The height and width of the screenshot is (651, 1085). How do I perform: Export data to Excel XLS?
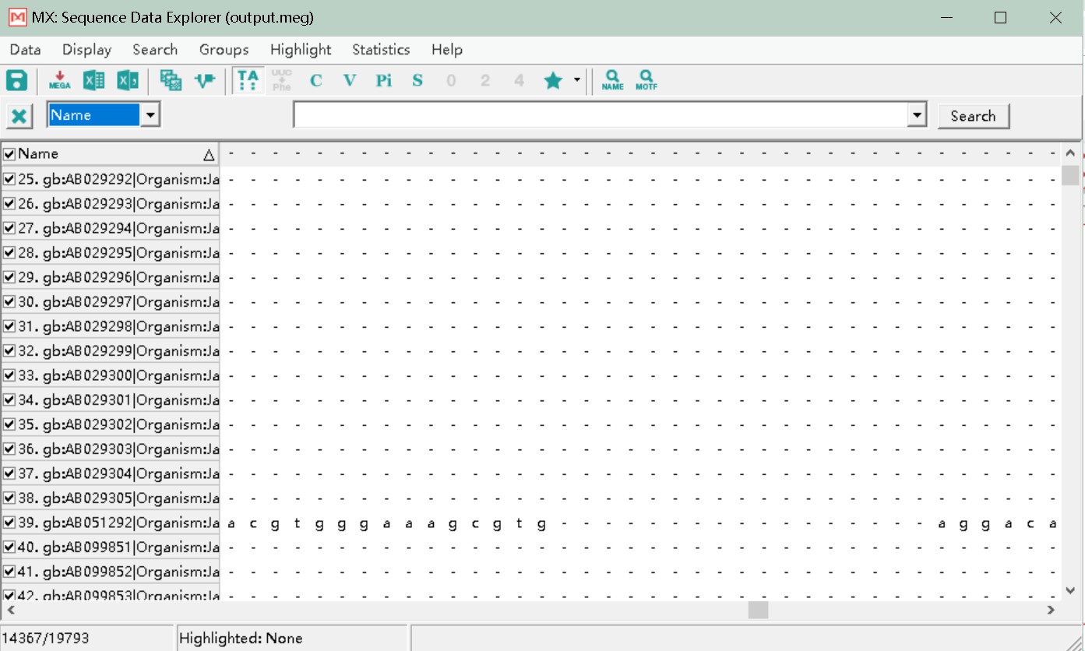point(94,80)
